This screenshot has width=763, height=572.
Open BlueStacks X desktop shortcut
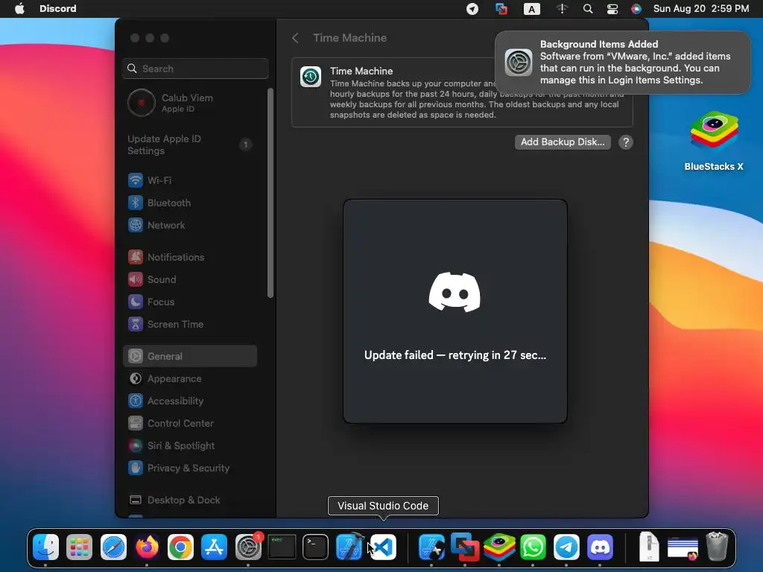click(x=714, y=141)
